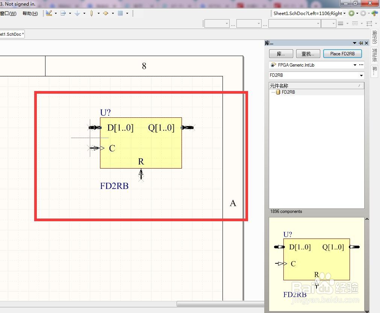
Task: Open the 剪贴板 side panel tab
Action: pyautogui.click(x=374, y=55)
